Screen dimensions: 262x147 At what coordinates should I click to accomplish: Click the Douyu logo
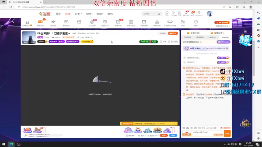[45, 14]
